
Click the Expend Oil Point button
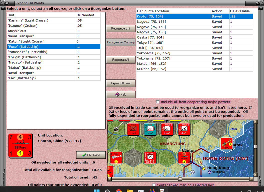121,83
